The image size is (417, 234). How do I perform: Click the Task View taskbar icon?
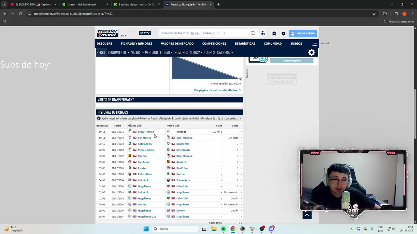(204, 229)
